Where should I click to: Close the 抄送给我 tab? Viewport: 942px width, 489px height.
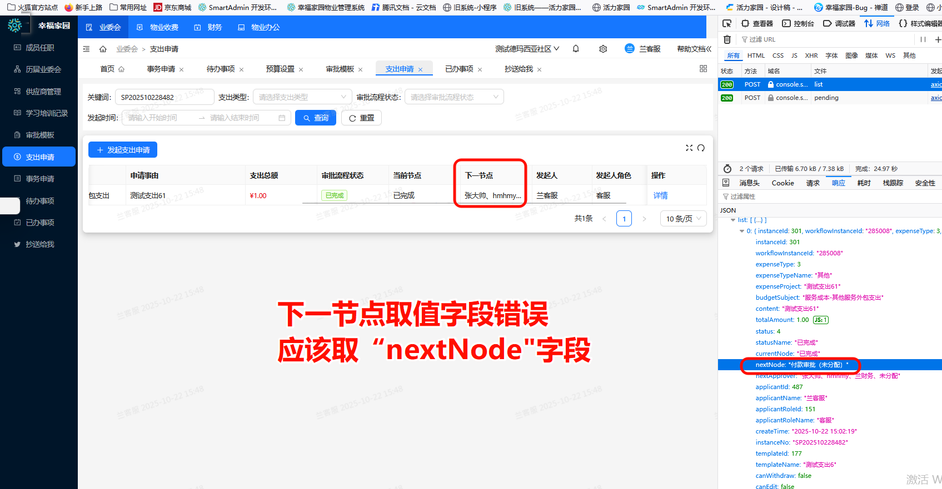coord(539,70)
